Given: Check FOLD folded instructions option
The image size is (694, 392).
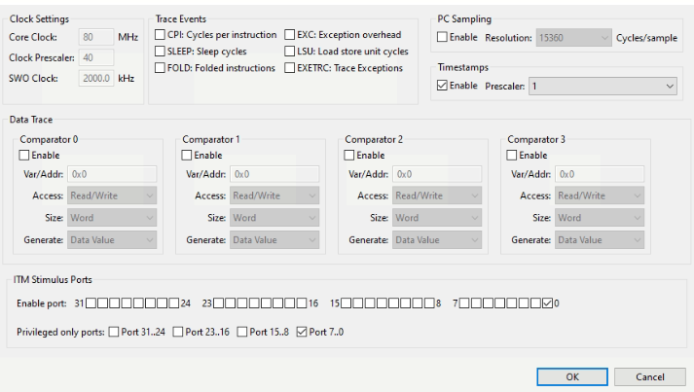Looking at the screenshot, I should click(161, 68).
